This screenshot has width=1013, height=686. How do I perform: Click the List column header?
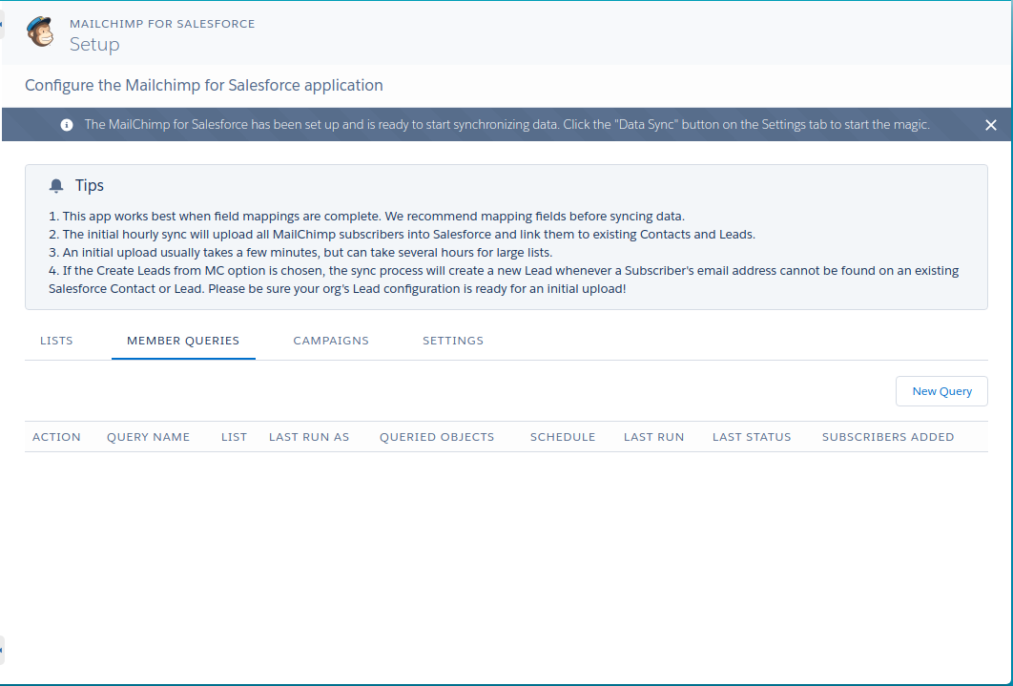tap(234, 437)
